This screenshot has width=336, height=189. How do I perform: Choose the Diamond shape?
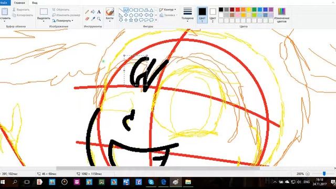126,15
